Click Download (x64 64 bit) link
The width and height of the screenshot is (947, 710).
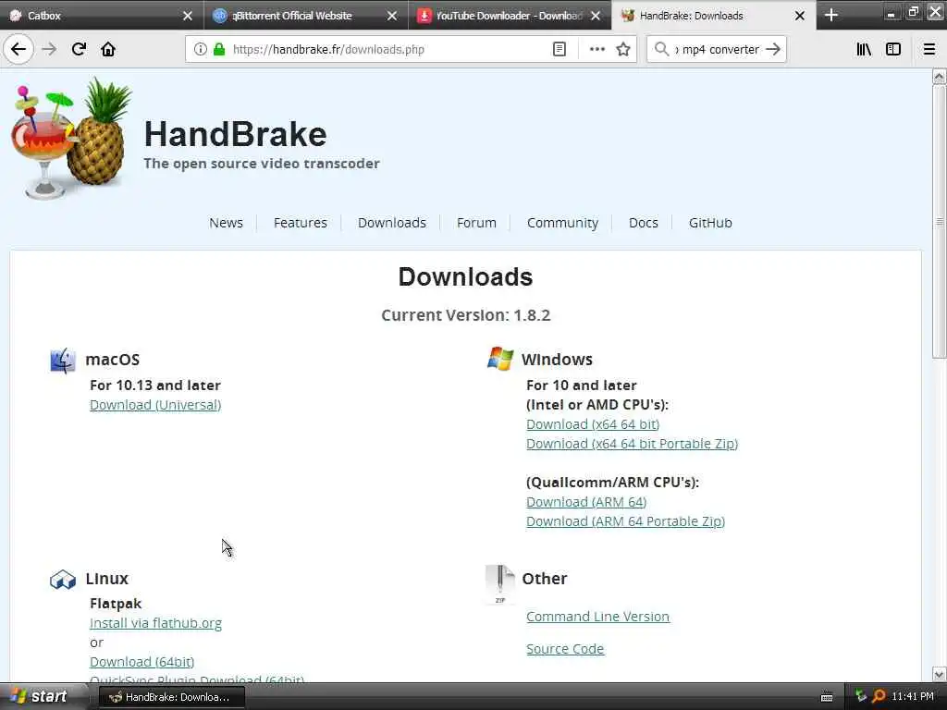[x=593, y=424]
